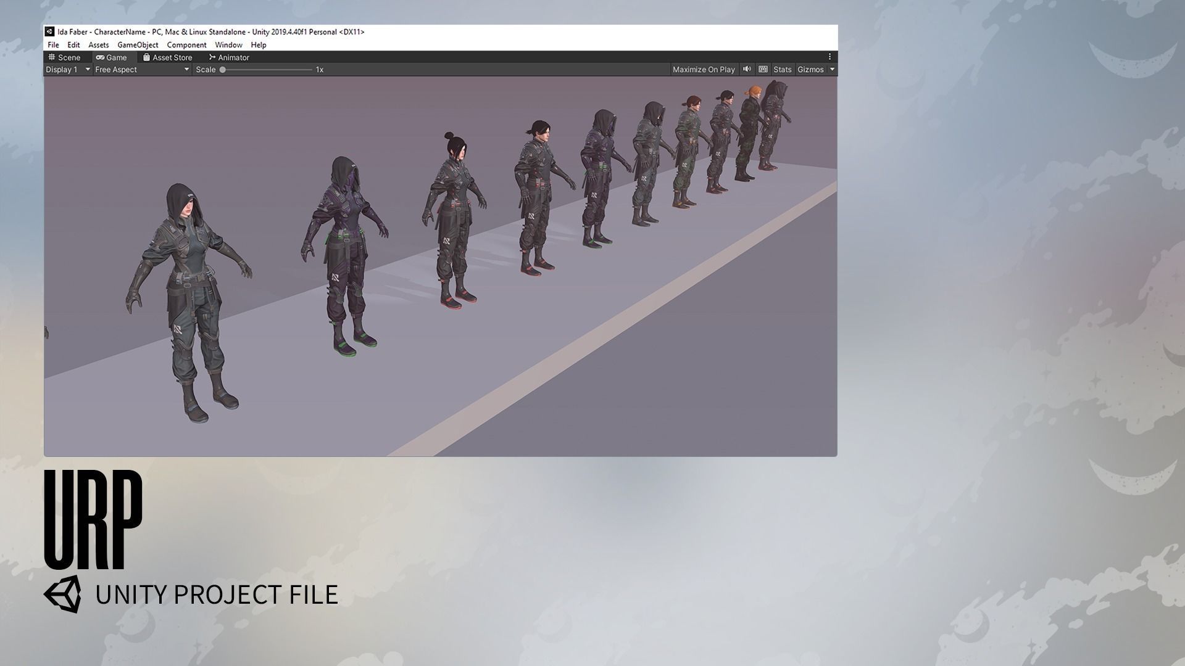This screenshot has height=666, width=1185.
Task: Open the Free Aspect dropdown
Action: coord(142,70)
